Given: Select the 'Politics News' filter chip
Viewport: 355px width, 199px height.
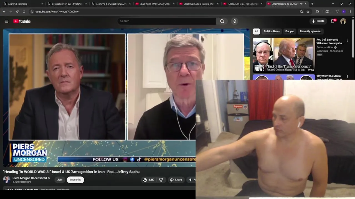Looking at the screenshot, I should [x=272, y=31].
